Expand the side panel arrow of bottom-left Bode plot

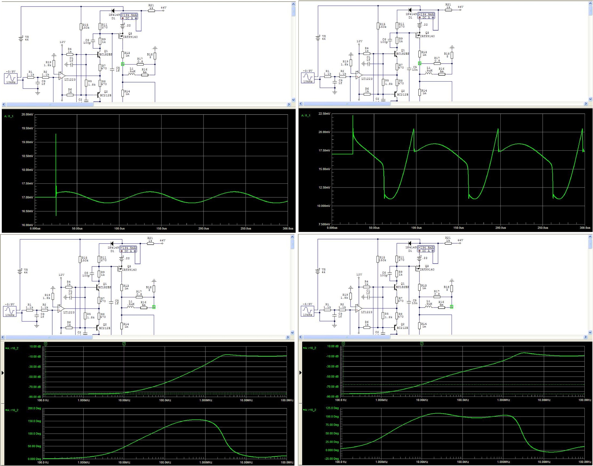(x=3, y=373)
